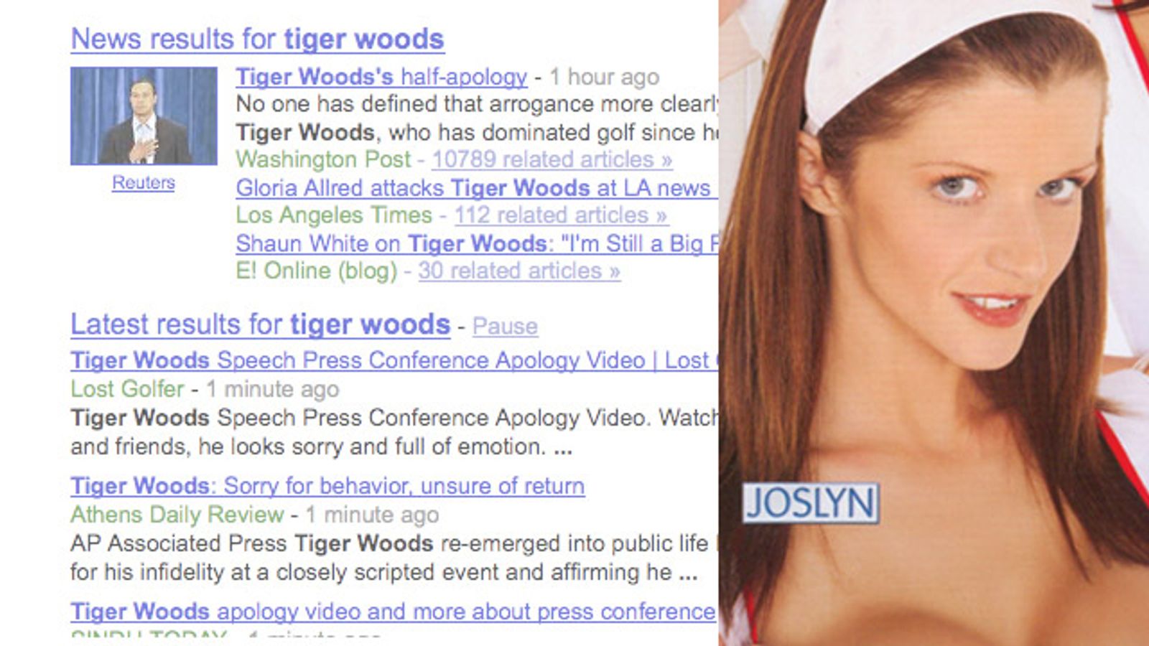Open 'News results for tiger woods' heading link
Screen dimensions: 1149x646
257,39
